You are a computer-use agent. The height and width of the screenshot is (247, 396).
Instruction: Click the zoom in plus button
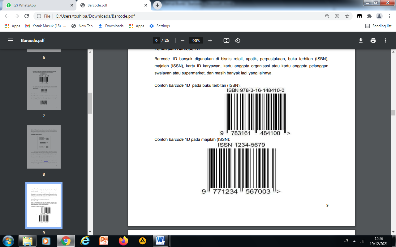tap(210, 40)
